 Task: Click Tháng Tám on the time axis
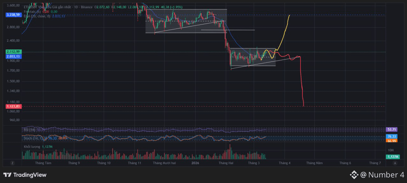click(43, 163)
